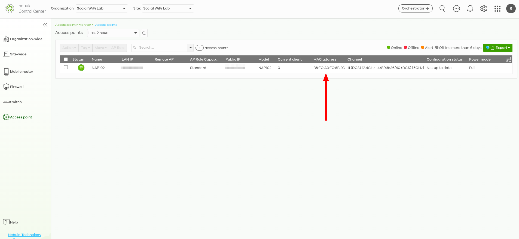Screen dimensions: 519x239
Task: Expand the Site dropdown
Action: coord(167,8)
